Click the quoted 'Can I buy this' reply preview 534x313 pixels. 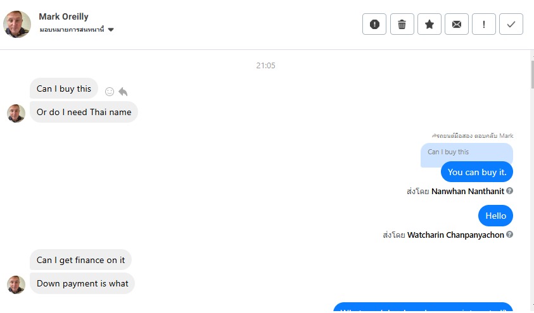(467, 152)
